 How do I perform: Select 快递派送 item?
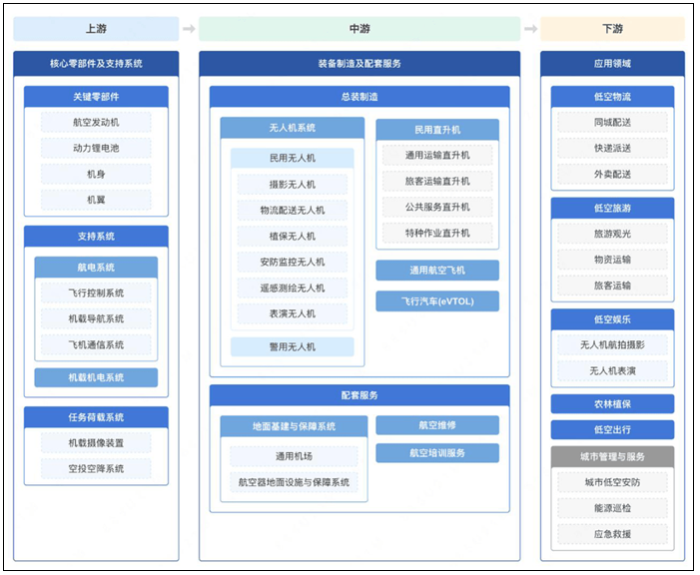[x=612, y=148]
